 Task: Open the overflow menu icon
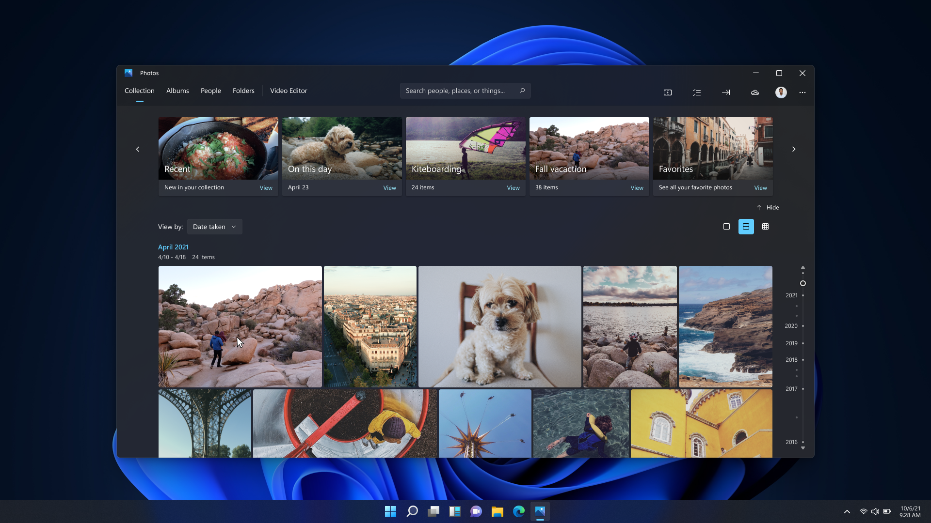pos(803,92)
